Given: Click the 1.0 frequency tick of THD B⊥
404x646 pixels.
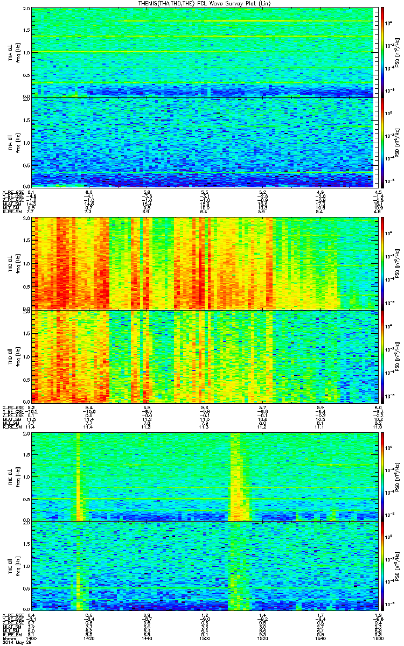Looking at the screenshot, I should (26, 264).
